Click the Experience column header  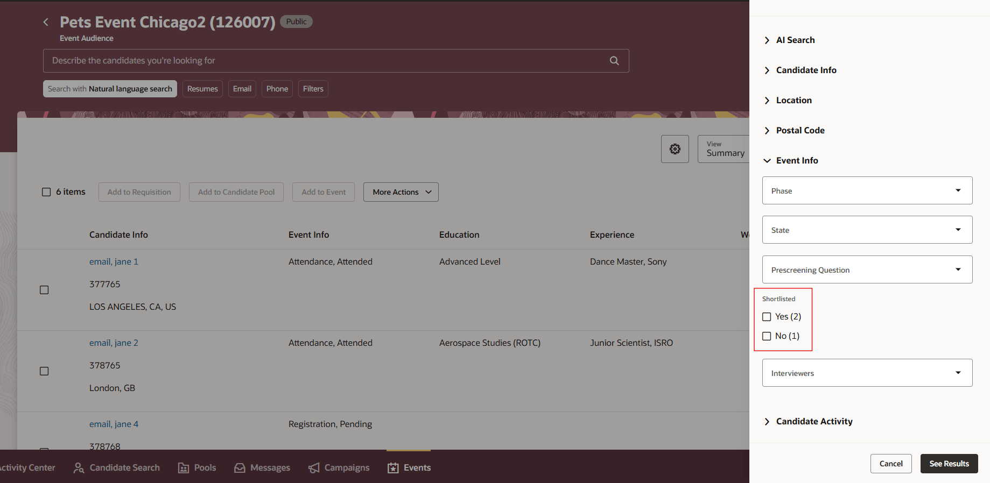click(x=612, y=235)
